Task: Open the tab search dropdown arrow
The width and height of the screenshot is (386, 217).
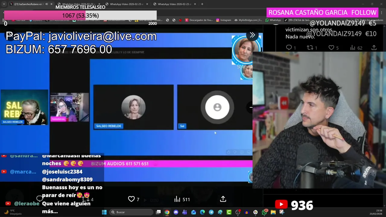Action: click(x=4, y=4)
